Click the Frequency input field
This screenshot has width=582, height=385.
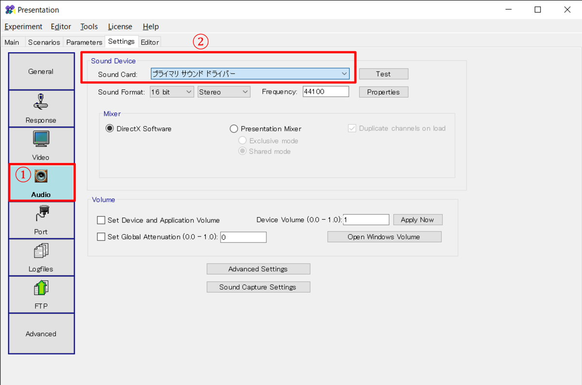click(x=325, y=92)
